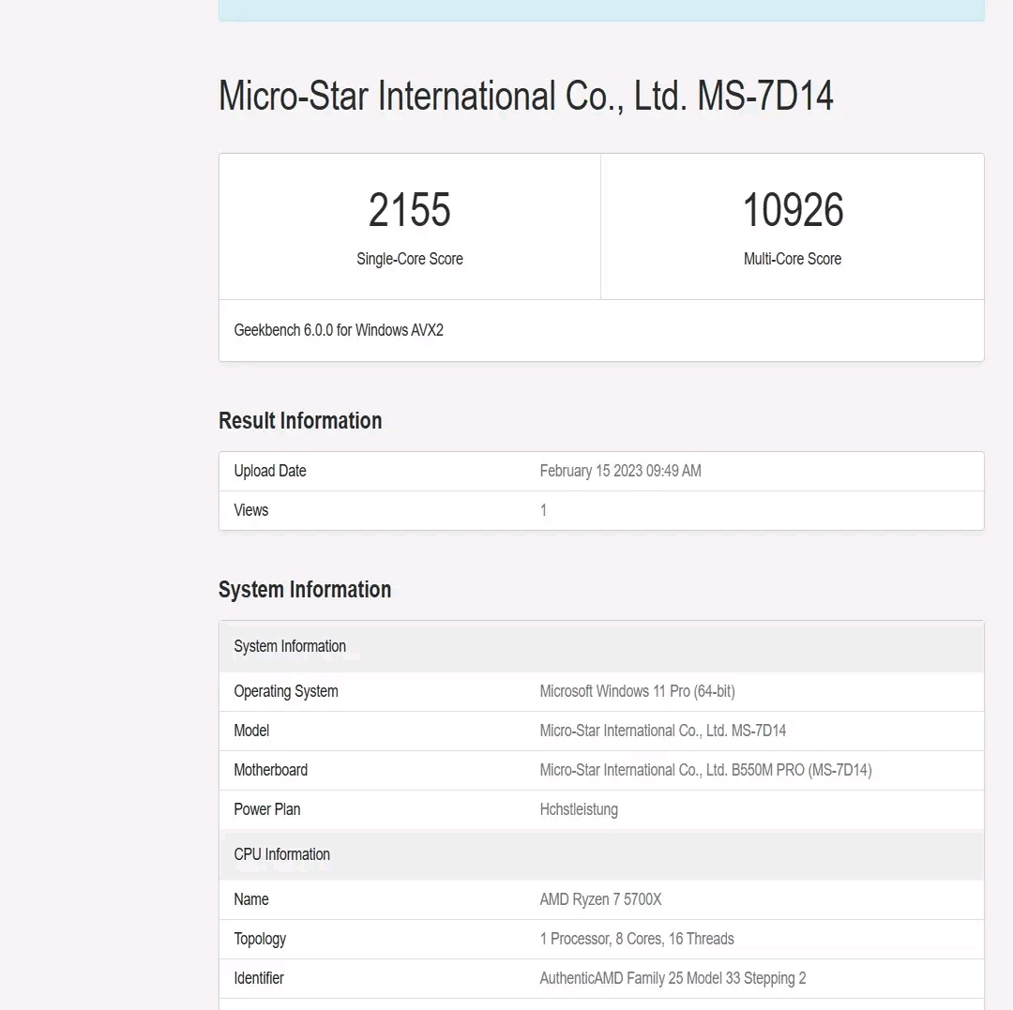Click the large System Information heading
The width and height of the screenshot is (1013, 1010).
click(305, 590)
